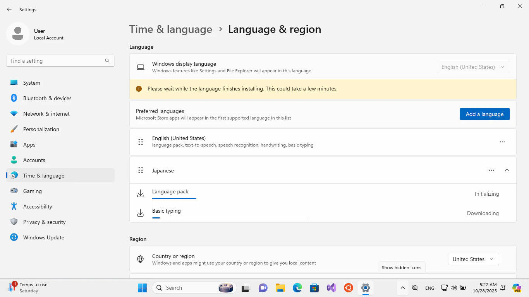Click the taskbar Search box
The image size is (529, 297).
coord(194,288)
